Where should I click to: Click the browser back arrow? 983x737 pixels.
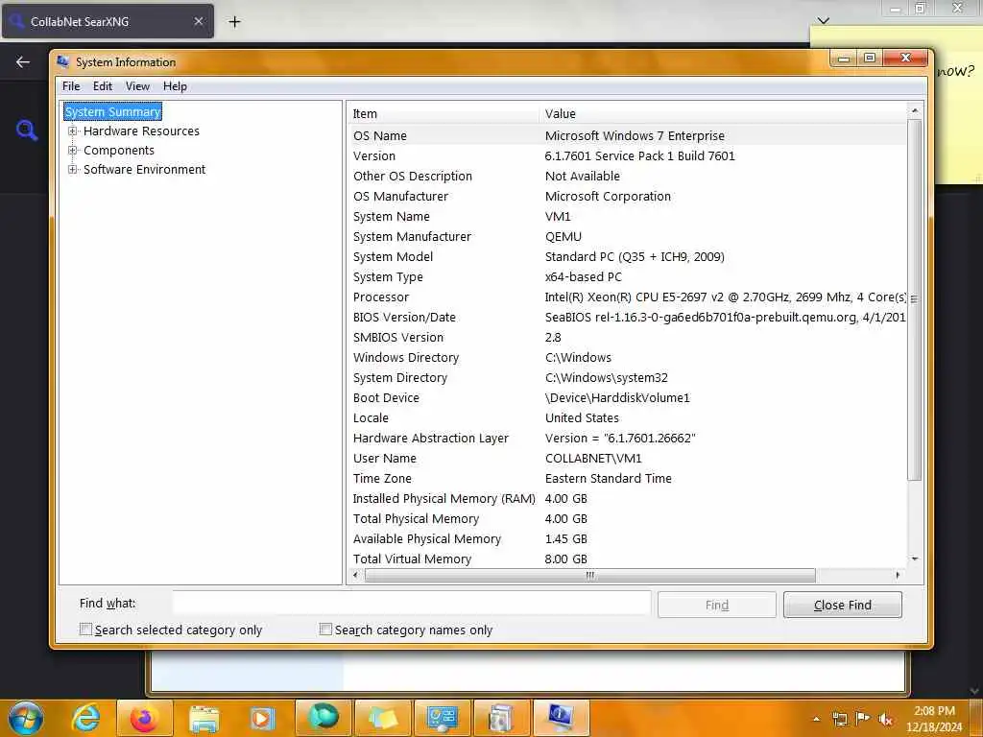[x=23, y=61]
